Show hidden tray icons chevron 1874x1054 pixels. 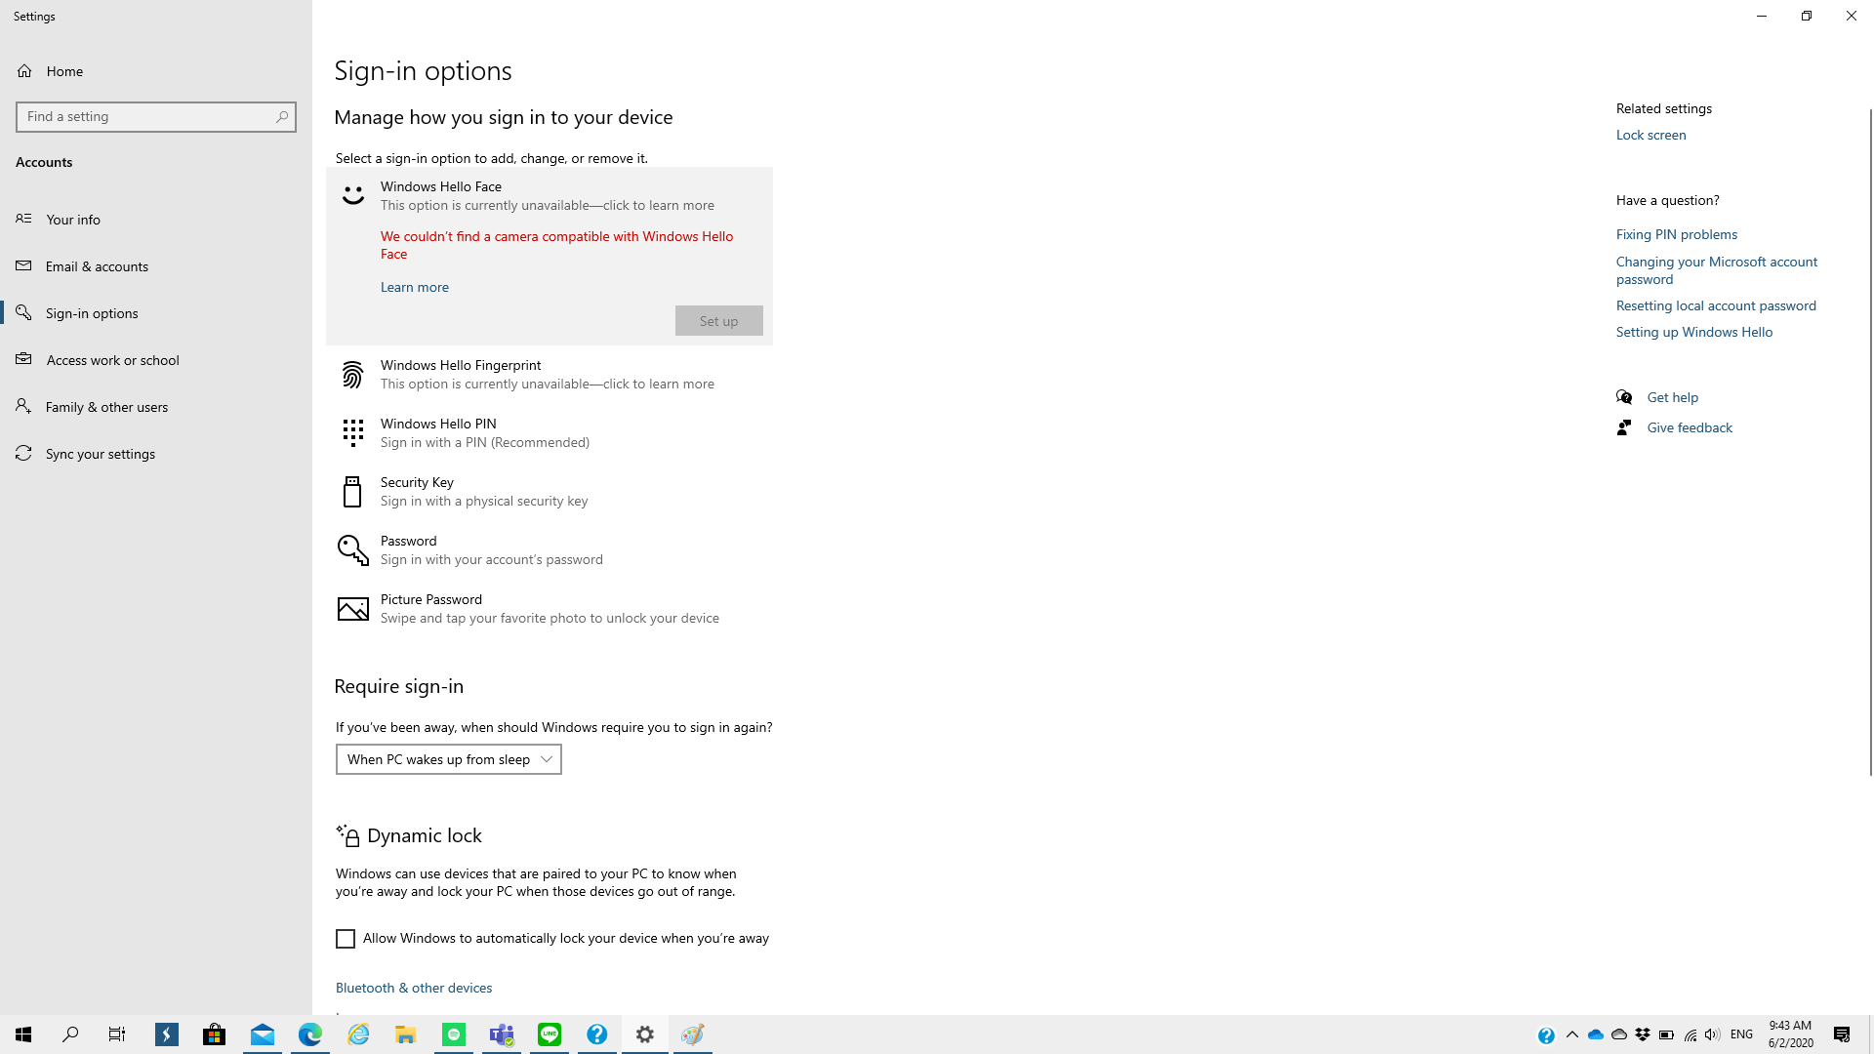(1572, 1034)
